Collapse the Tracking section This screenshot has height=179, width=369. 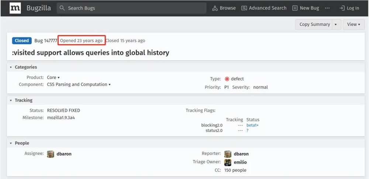[x=11, y=101]
